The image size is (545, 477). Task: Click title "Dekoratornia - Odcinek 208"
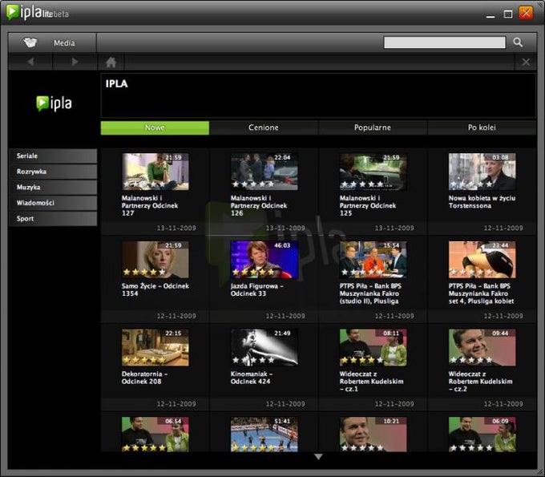144,378
